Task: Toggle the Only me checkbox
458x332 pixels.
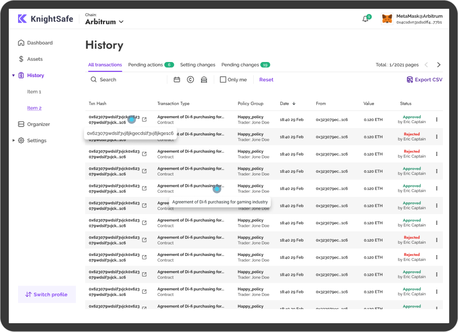Action: [x=223, y=80]
